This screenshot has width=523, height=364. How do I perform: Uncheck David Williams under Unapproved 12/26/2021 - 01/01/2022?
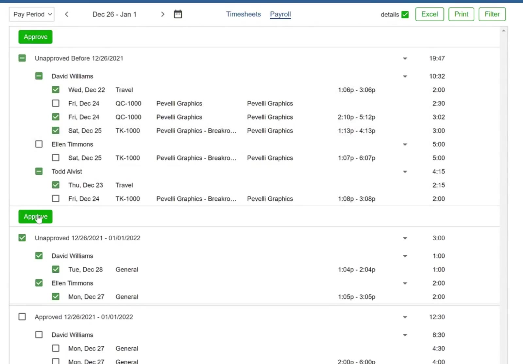click(39, 256)
